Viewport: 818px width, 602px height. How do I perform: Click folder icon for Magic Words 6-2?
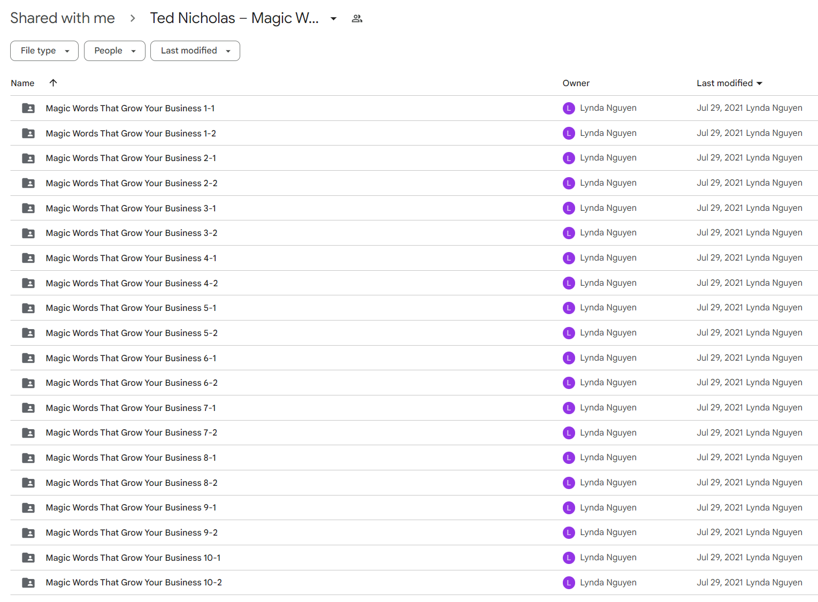point(28,383)
